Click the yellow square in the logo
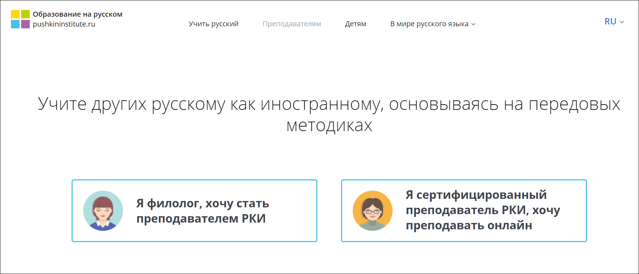This screenshot has width=639, height=274. pos(15,14)
